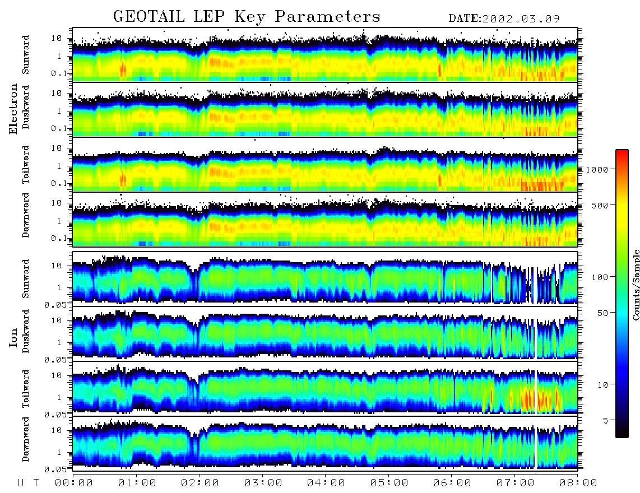
Task: Click the "01:00" time tick label
Action: (x=137, y=483)
